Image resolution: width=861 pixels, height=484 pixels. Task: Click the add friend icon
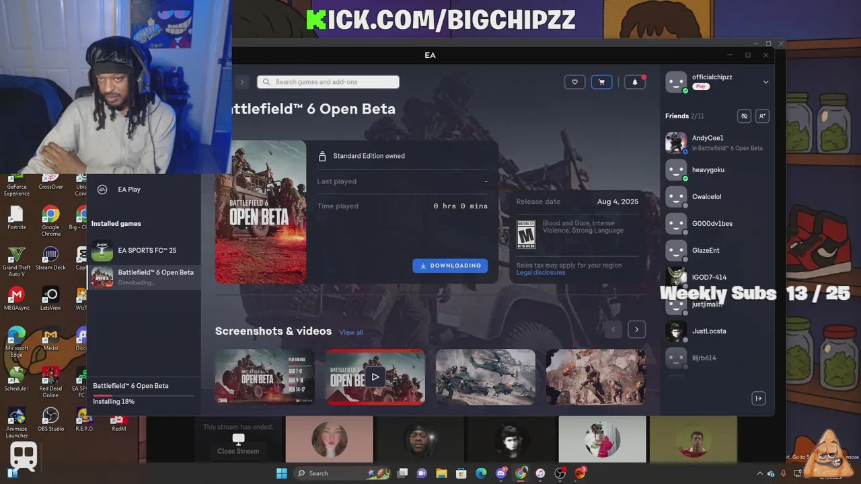click(x=762, y=116)
